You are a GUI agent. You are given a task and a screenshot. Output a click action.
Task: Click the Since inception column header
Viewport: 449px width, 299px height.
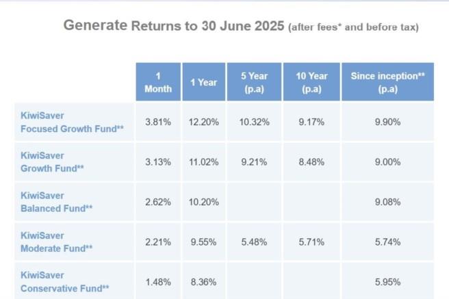387,82
